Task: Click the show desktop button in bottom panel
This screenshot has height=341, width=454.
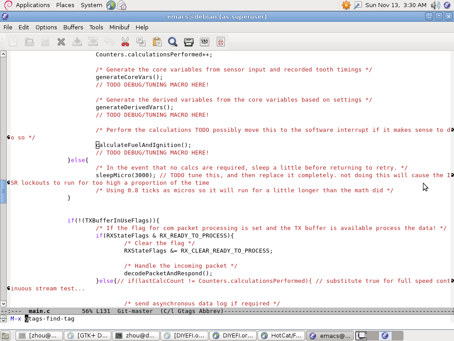Action: [x=5, y=336]
